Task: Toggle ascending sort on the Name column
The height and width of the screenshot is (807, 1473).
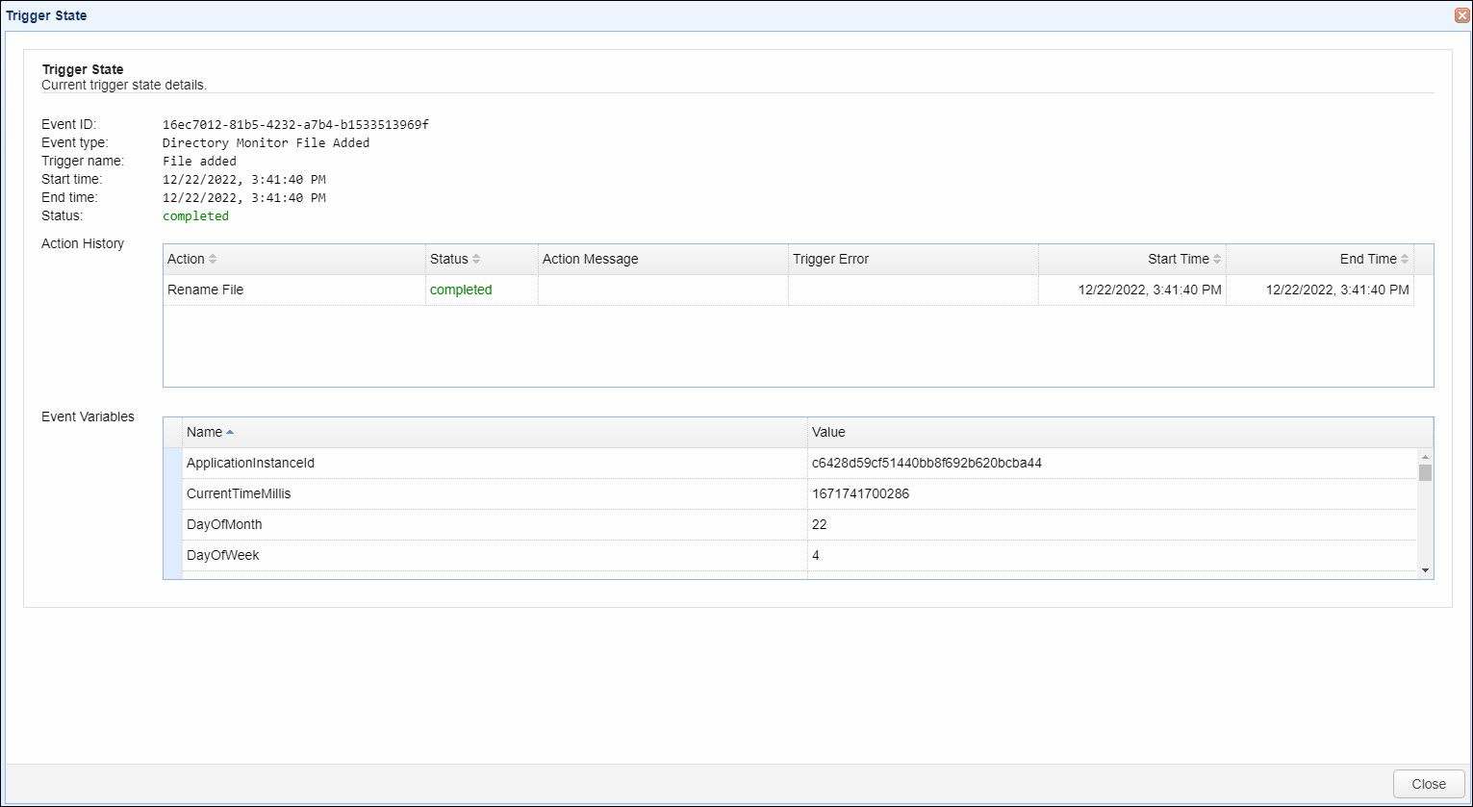Action: (x=495, y=432)
